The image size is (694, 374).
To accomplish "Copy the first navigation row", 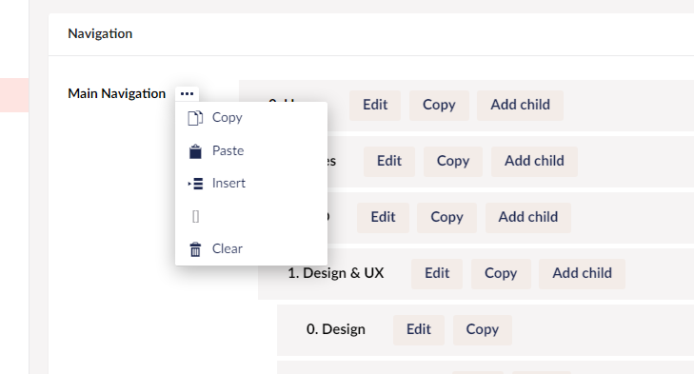I will click(x=439, y=106).
